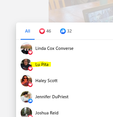
Task: Open Lu Pita's profile picture
Action: [x=26, y=65]
